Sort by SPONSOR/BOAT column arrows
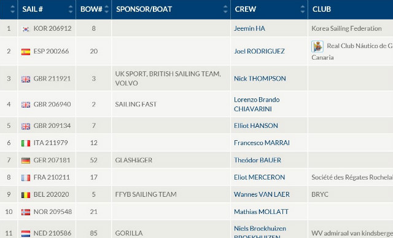The image size is (393, 238). [x=225, y=9]
